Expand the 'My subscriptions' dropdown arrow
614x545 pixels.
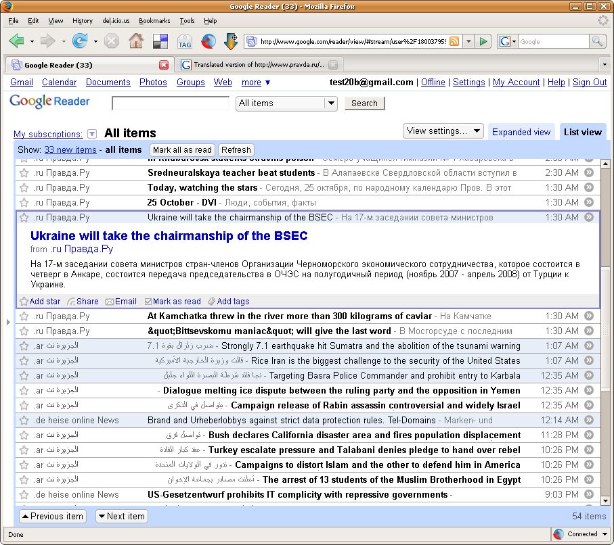click(92, 134)
